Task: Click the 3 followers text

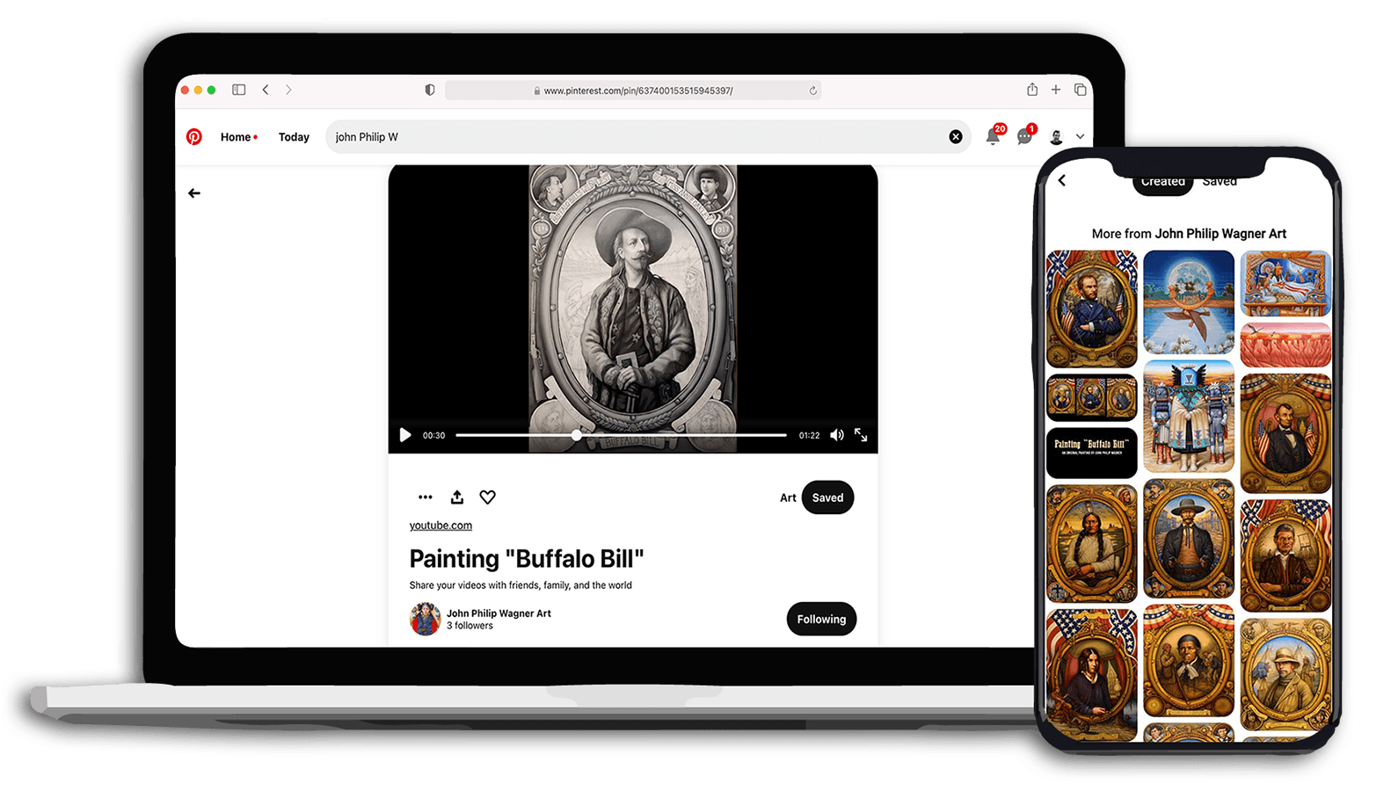Action: [470, 626]
